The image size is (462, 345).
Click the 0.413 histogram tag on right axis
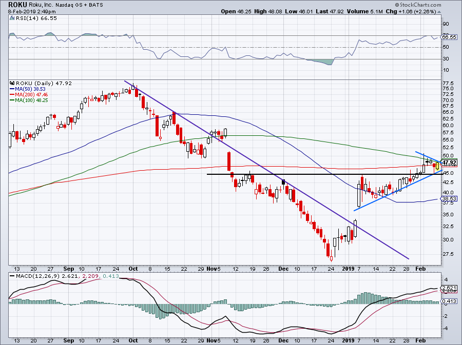point(449,301)
